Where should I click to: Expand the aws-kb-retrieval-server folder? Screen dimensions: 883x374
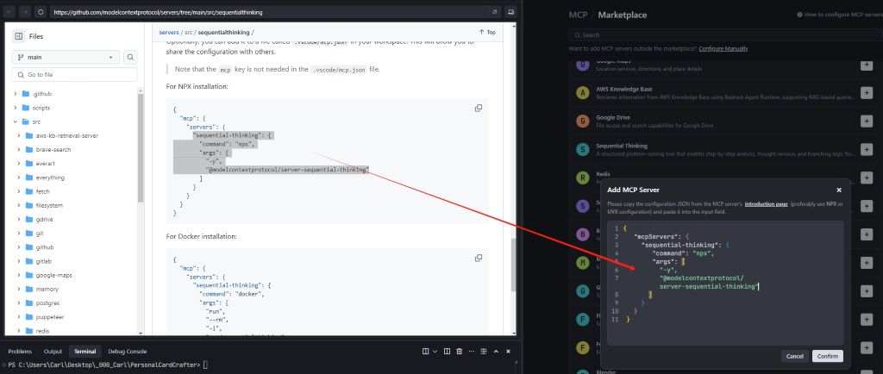tap(19, 135)
